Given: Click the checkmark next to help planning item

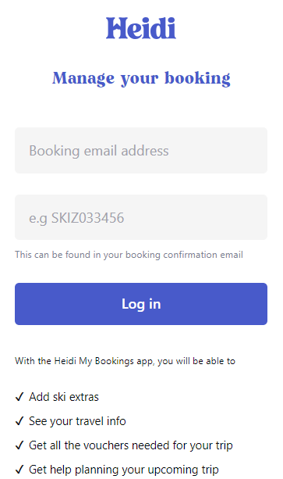Looking at the screenshot, I should click(x=19, y=469).
